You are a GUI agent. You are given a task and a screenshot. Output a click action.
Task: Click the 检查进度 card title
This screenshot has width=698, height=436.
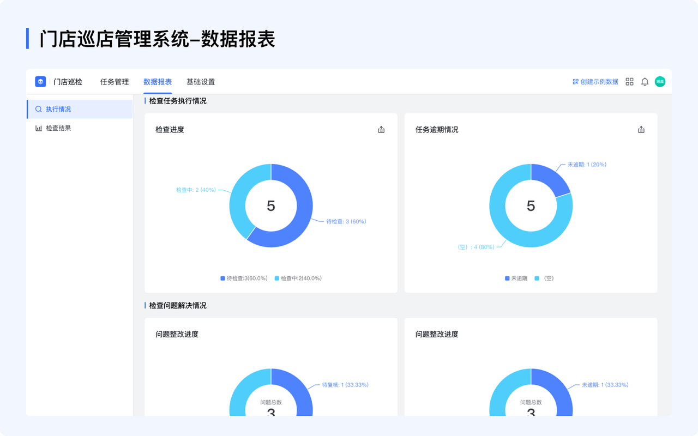coord(170,130)
